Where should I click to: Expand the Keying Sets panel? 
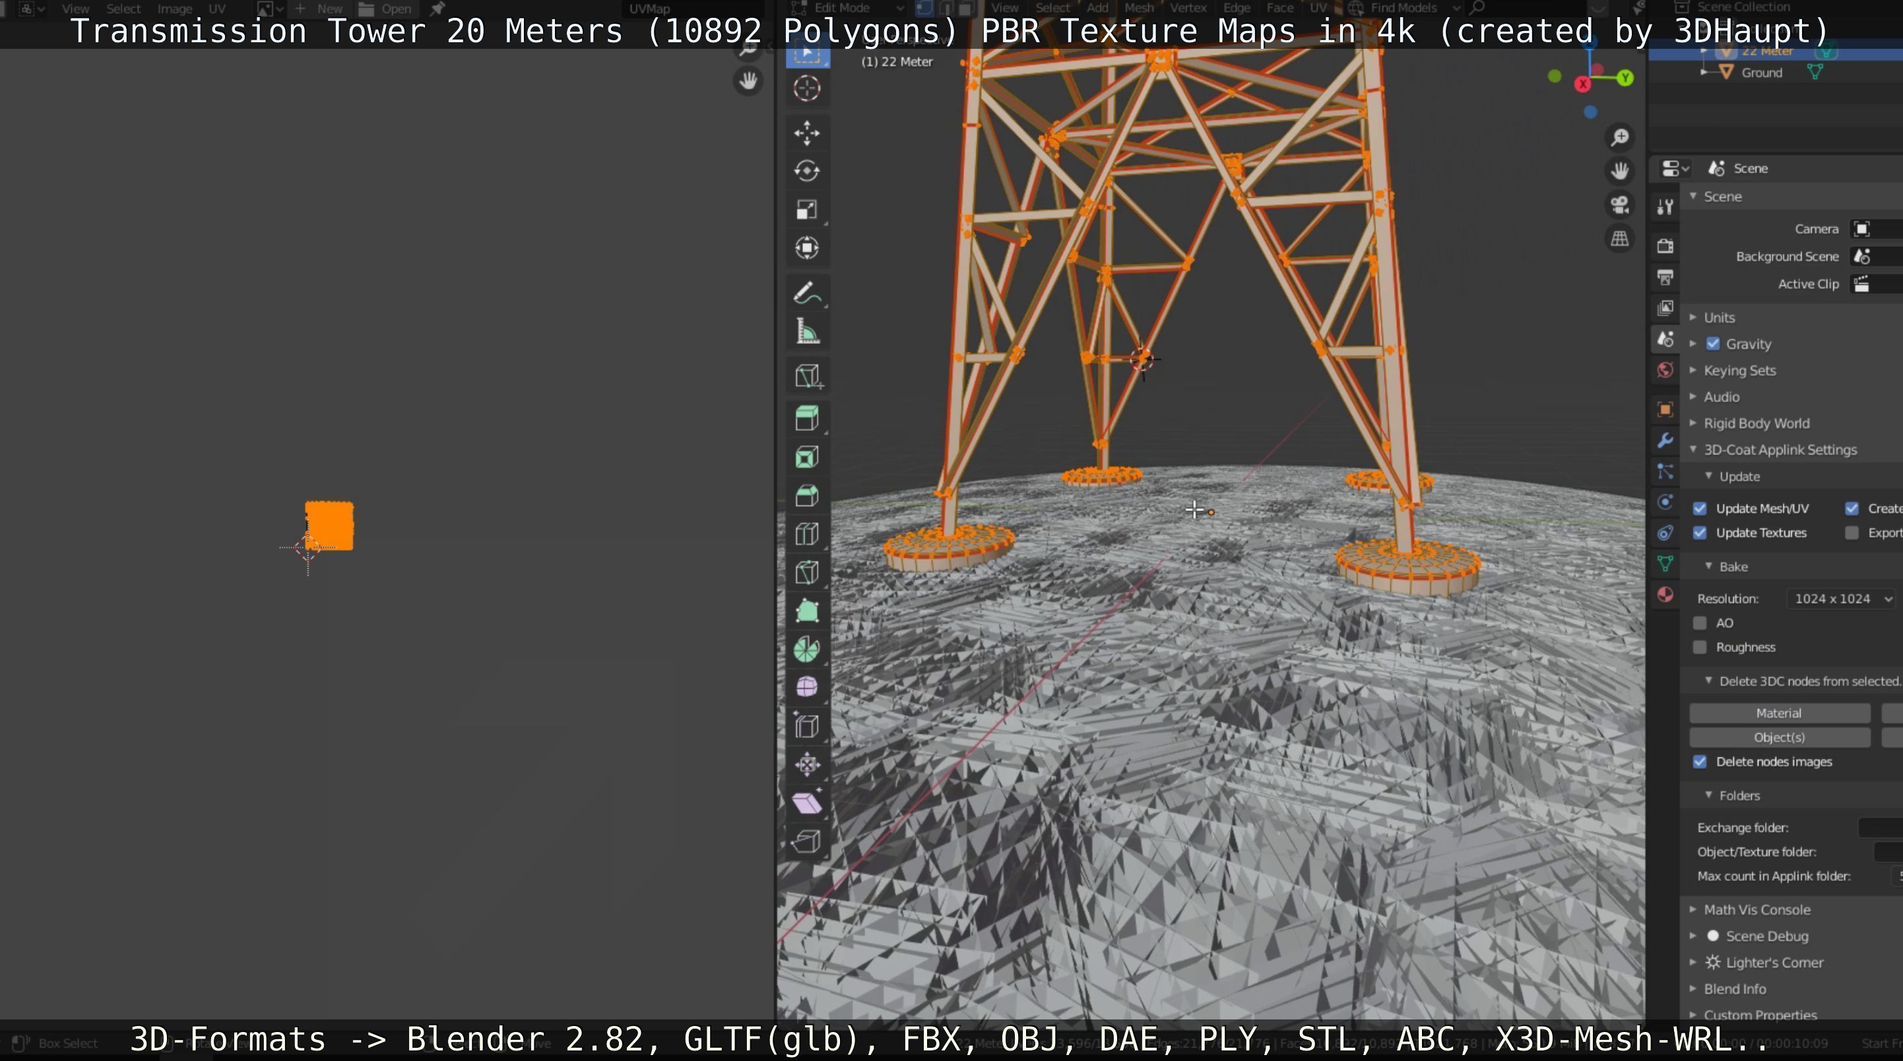point(1693,370)
